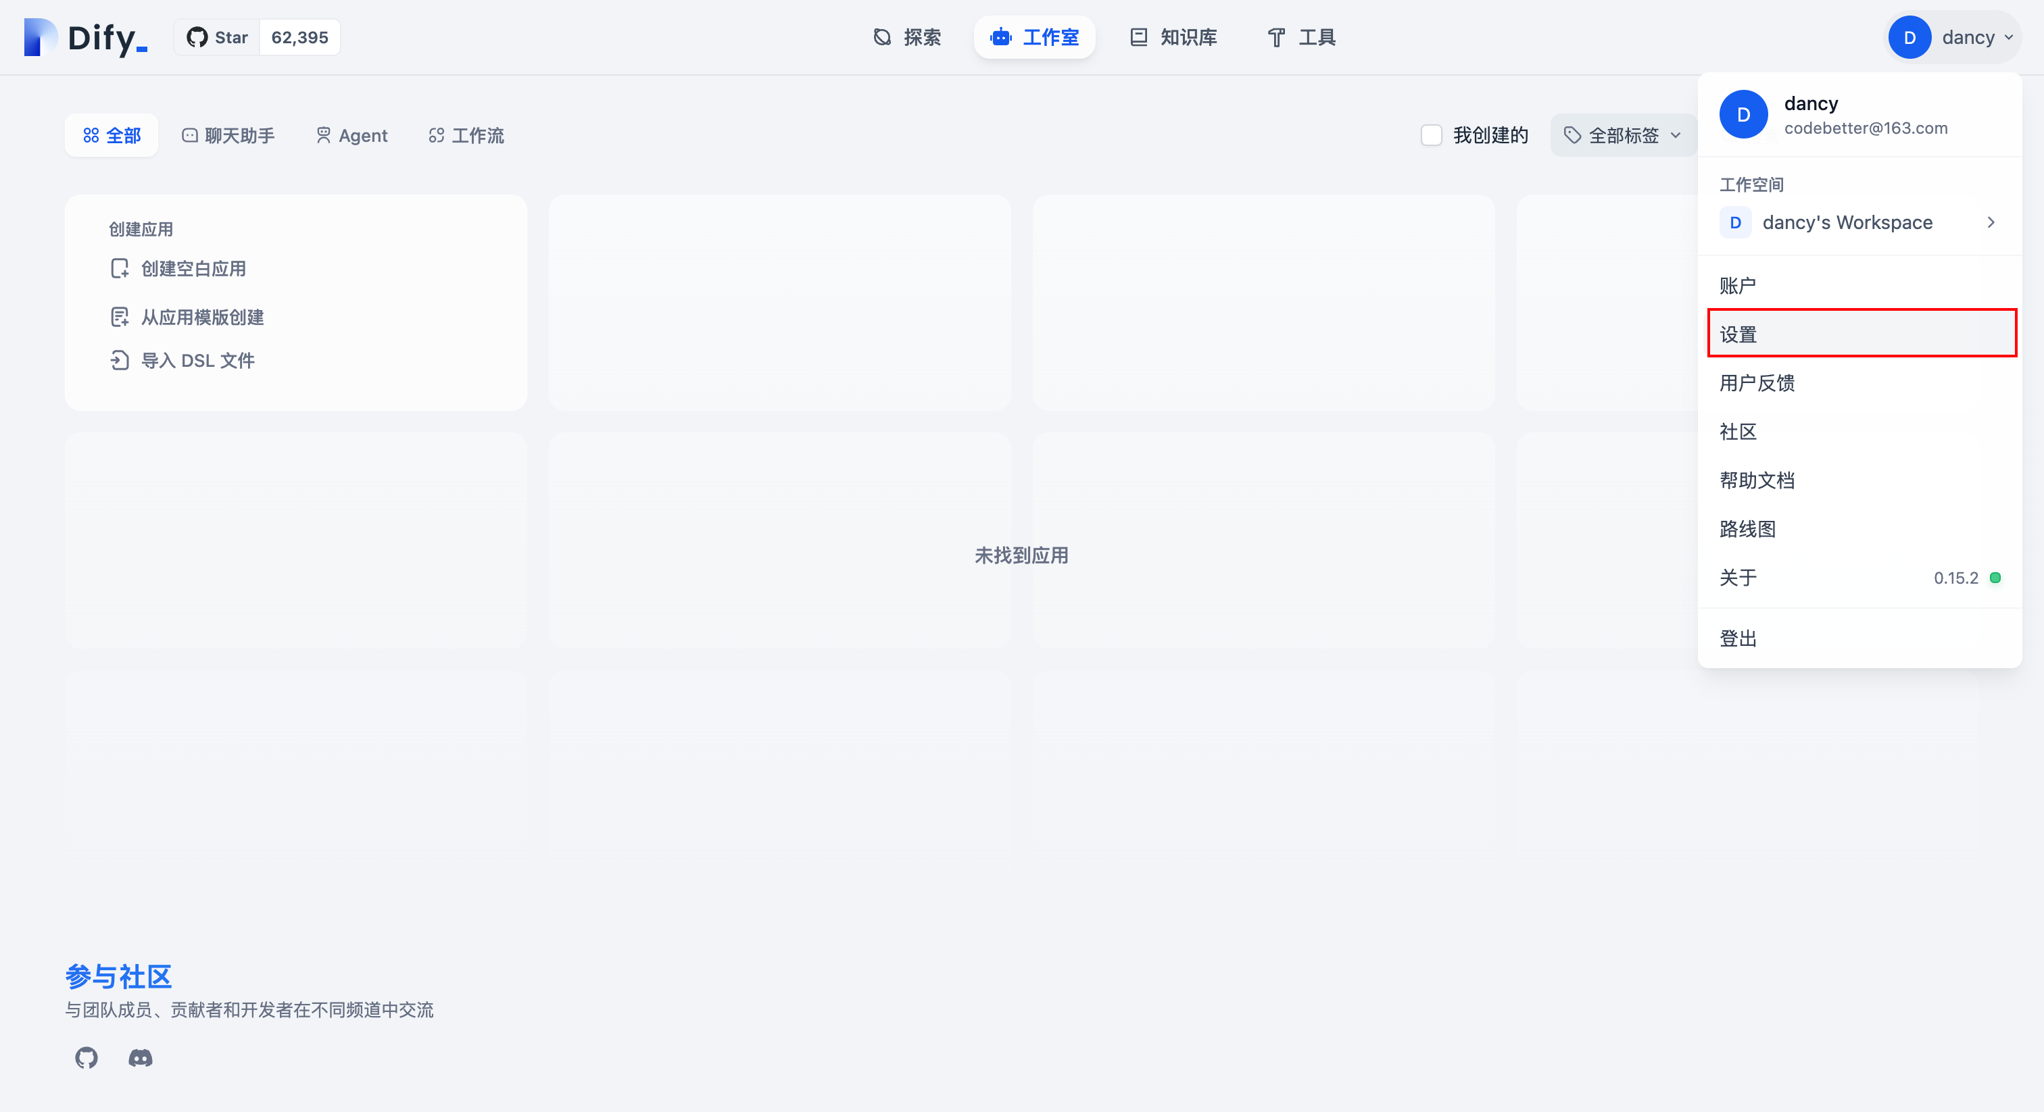Click the GitHub community icon at bottom
Image resolution: width=2044 pixels, height=1112 pixels.
pos(87,1057)
